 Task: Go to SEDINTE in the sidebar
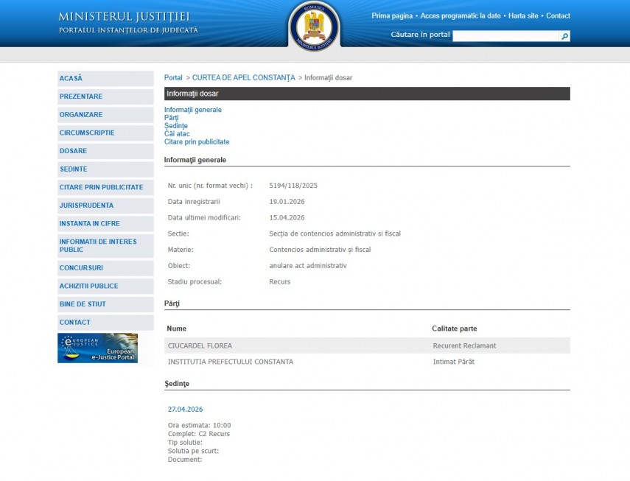[x=74, y=169]
